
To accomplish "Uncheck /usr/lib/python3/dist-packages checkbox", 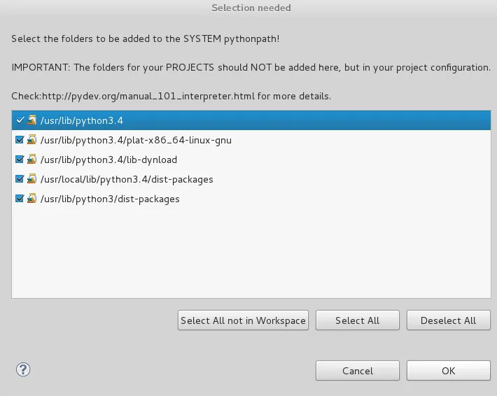I will (x=20, y=199).
